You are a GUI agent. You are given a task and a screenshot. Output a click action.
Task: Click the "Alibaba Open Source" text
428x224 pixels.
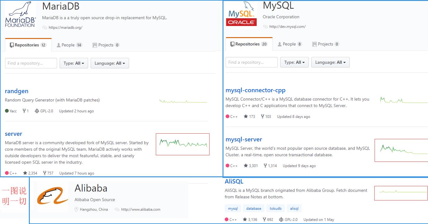pos(95,200)
